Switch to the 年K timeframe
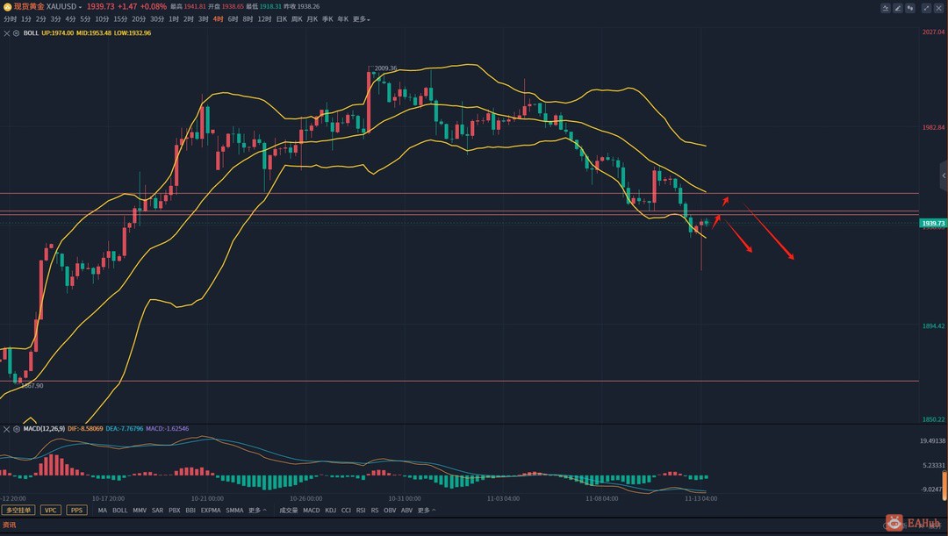The height and width of the screenshot is (536, 948). point(343,19)
